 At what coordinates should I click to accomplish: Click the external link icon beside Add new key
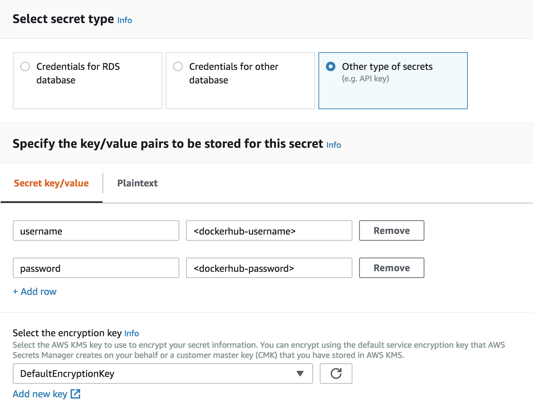[x=75, y=394]
